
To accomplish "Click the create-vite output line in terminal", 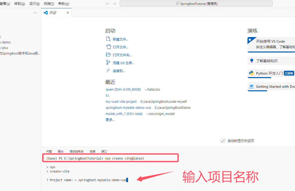I will [58, 171].
